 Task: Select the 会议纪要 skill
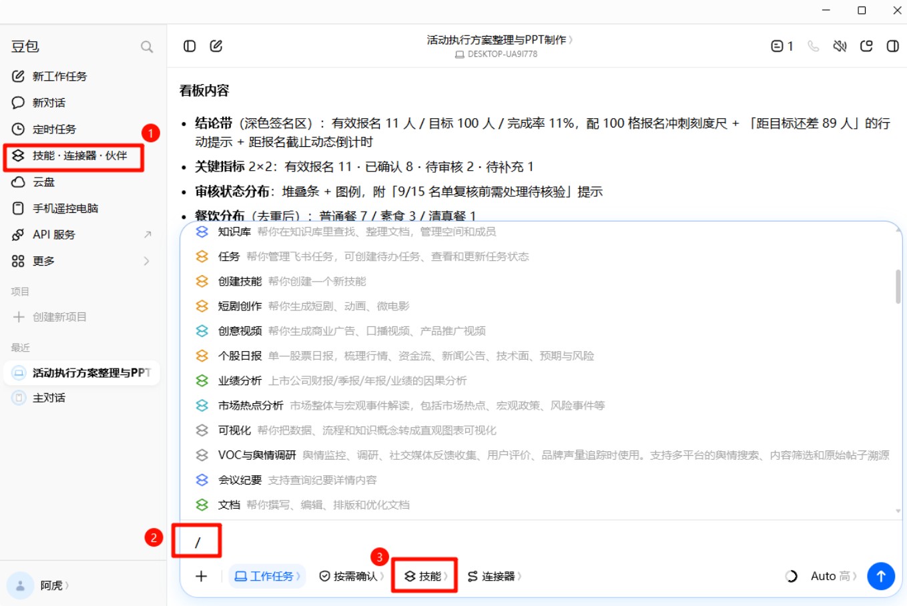click(541, 480)
